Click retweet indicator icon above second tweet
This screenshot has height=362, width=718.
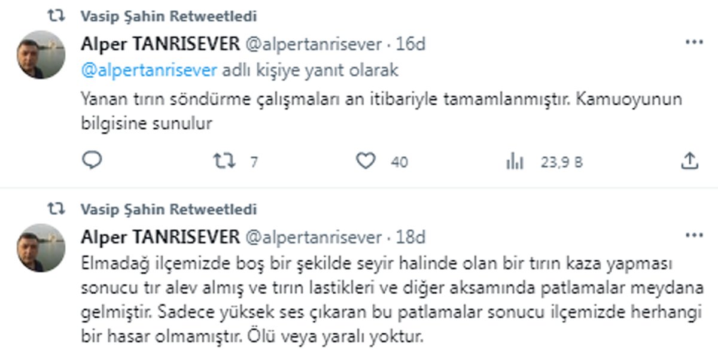pos(57,209)
